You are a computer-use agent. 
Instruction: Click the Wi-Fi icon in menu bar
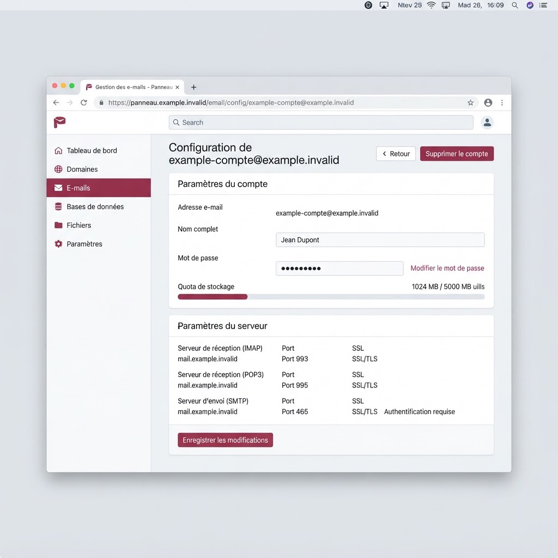[432, 5]
